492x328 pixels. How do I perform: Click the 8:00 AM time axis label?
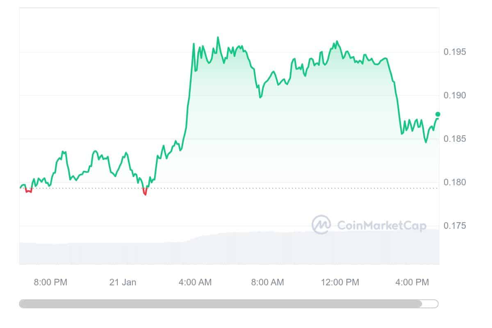(x=267, y=282)
